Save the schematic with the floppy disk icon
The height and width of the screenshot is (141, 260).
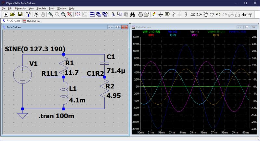tap(20, 14)
